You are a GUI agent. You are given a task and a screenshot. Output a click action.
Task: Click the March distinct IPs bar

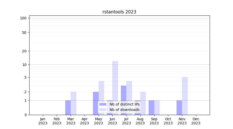click(x=68, y=108)
